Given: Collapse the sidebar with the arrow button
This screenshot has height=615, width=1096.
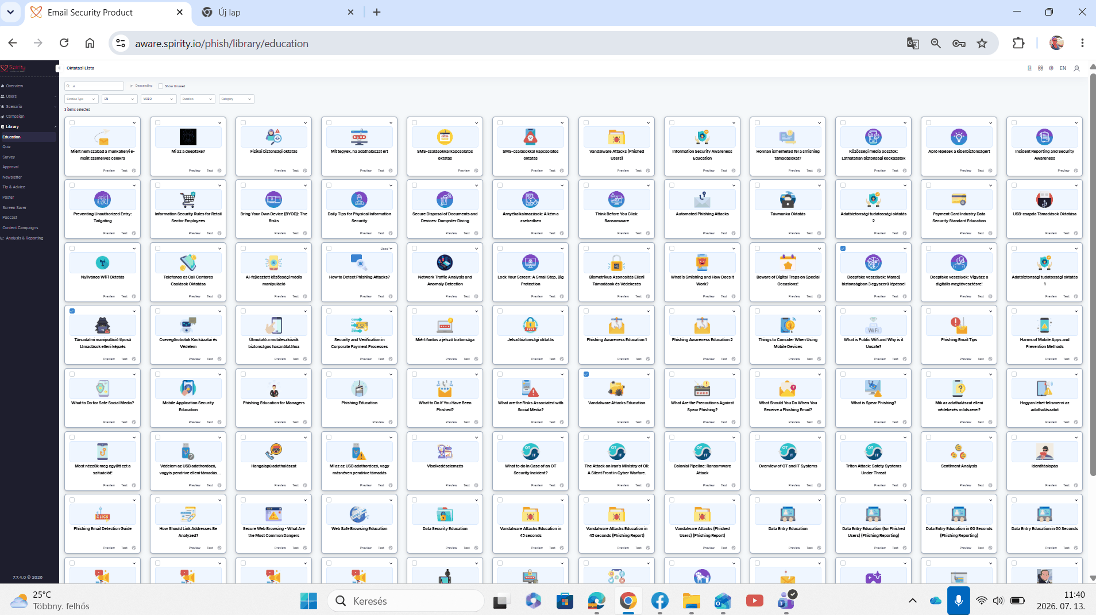Looking at the screenshot, I should pos(57,68).
